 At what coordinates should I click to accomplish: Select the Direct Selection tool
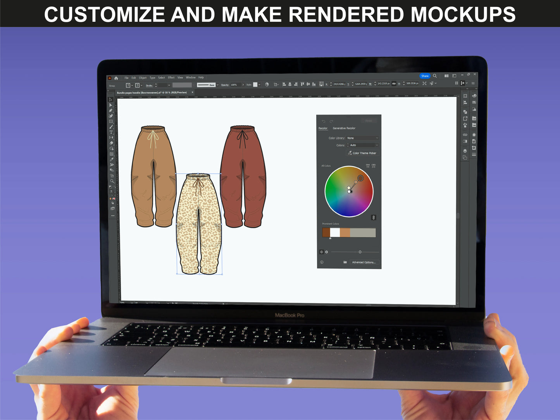click(x=111, y=105)
